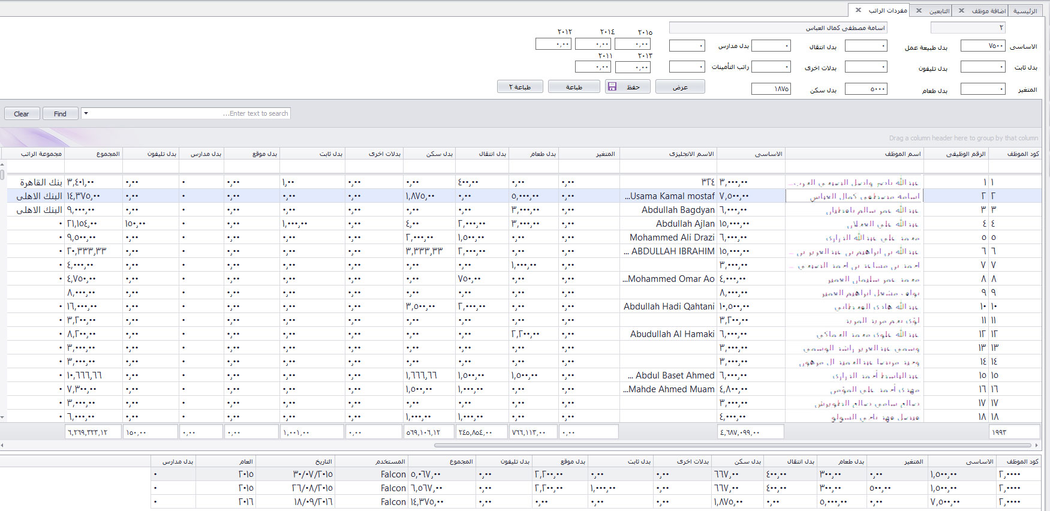Close the التابعين tab with its X
1050x511 pixels.
(x=919, y=10)
